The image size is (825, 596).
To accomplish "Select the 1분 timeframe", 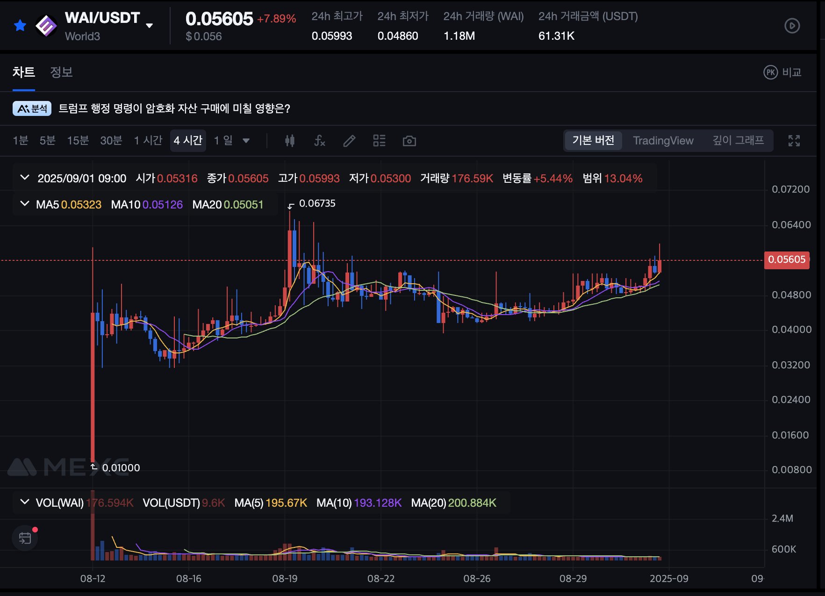I will (x=21, y=141).
